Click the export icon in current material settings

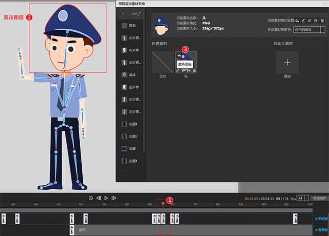coord(316,21)
